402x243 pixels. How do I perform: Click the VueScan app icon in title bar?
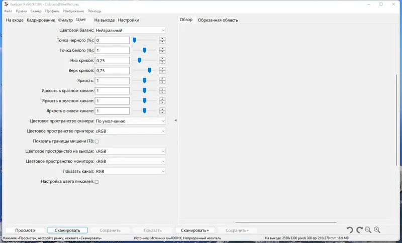(6, 4)
